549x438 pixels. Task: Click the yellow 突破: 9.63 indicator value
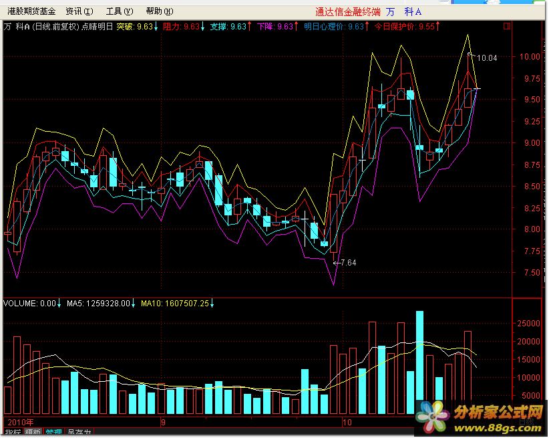(x=137, y=27)
